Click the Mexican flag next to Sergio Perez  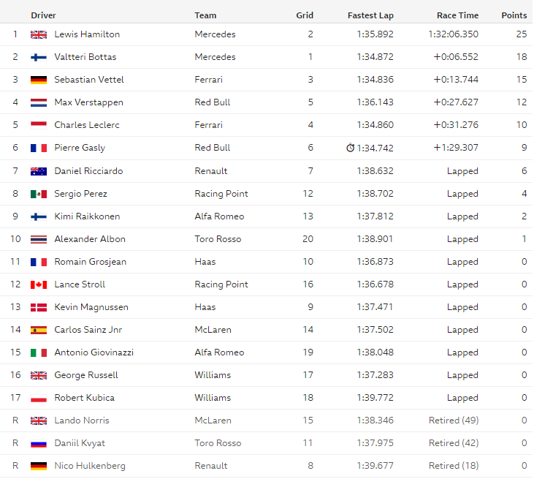coord(39,194)
